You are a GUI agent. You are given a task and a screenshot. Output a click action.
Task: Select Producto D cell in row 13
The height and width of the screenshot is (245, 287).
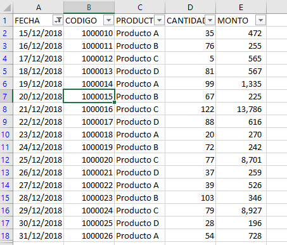[x=139, y=172]
